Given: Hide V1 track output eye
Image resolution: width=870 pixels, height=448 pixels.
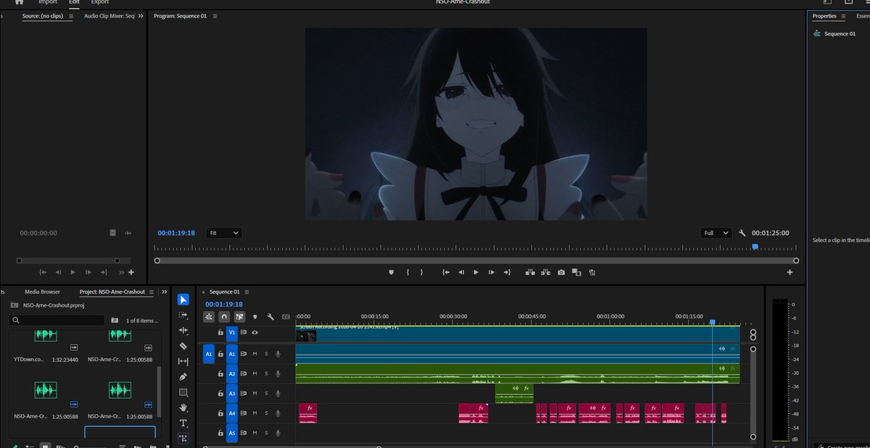Looking at the screenshot, I should pos(254,332).
